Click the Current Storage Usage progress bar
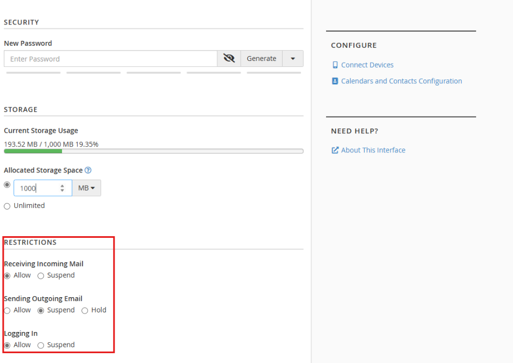 (x=154, y=151)
